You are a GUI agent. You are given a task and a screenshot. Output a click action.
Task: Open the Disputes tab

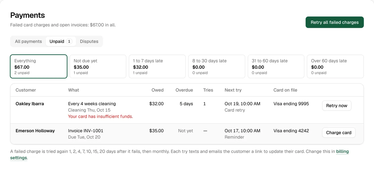pyautogui.click(x=89, y=41)
